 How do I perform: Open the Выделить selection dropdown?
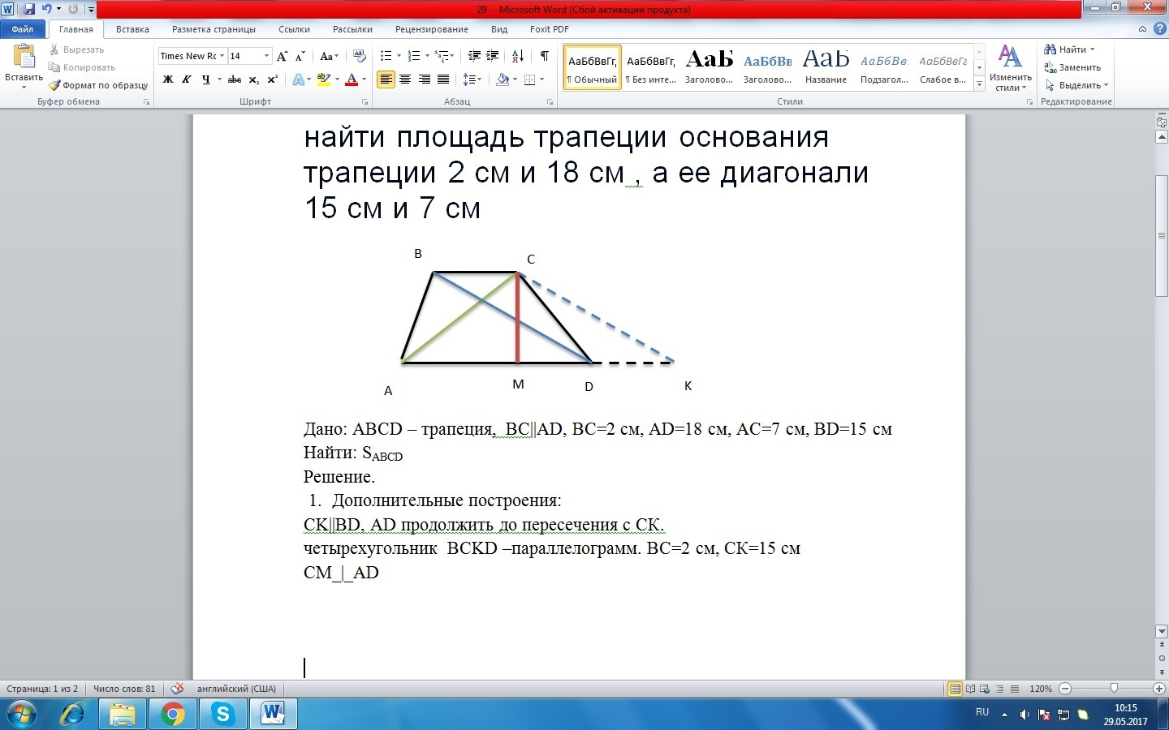click(x=1076, y=85)
